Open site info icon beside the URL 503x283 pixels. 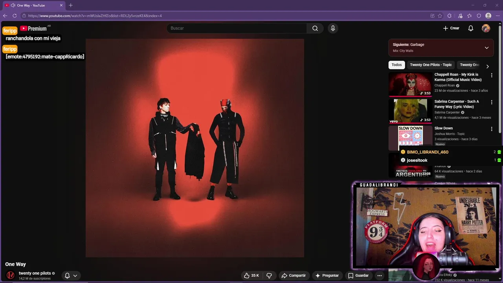pos(24,16)
